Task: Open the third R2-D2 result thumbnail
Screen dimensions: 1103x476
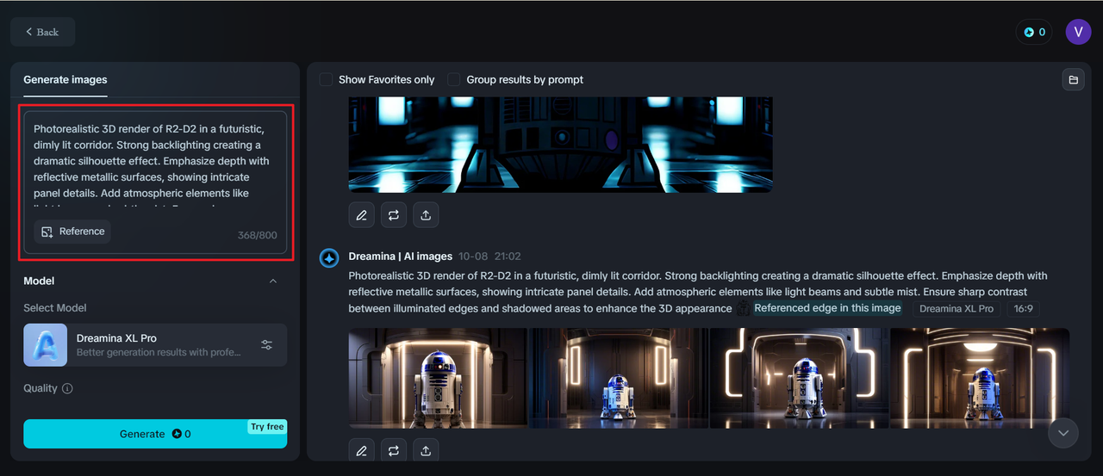Action: (799, 378)
